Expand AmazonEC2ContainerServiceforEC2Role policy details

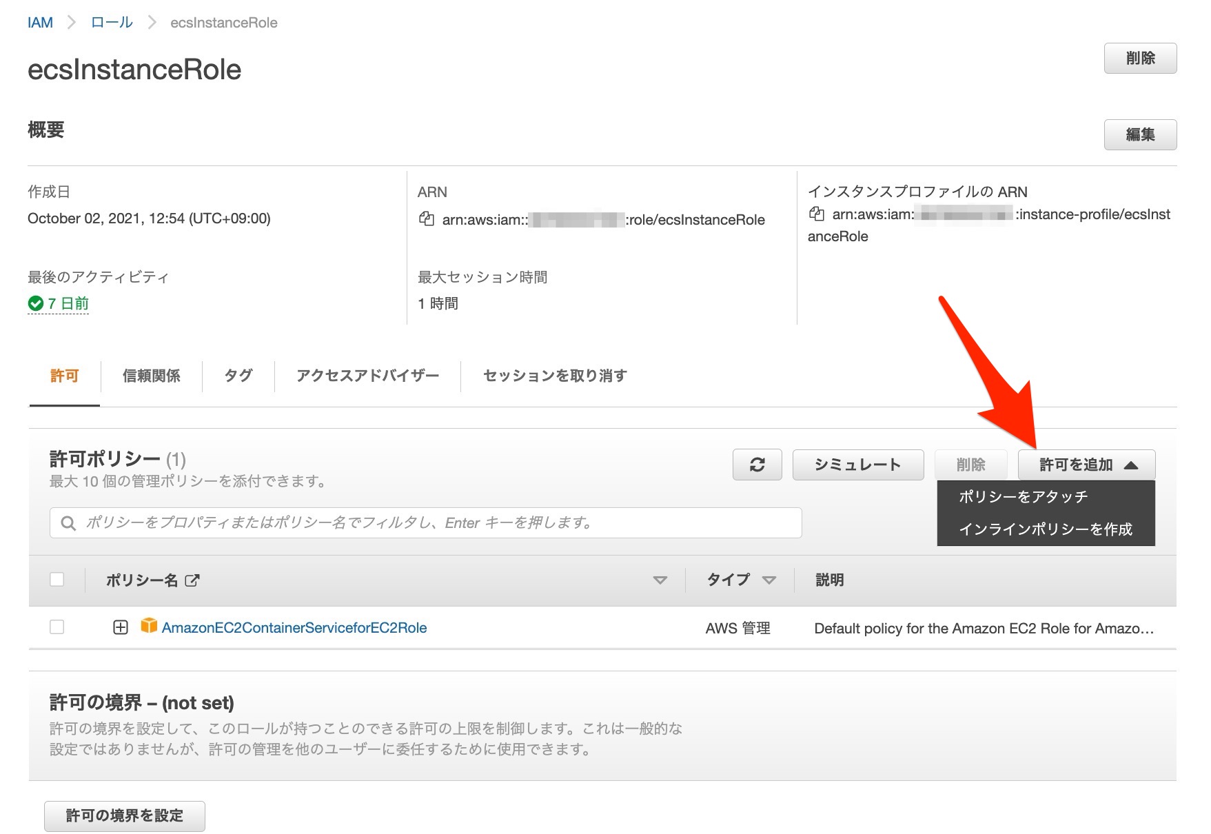tap(121, 627)
